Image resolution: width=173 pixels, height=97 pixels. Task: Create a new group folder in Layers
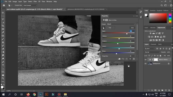(162, 90)
